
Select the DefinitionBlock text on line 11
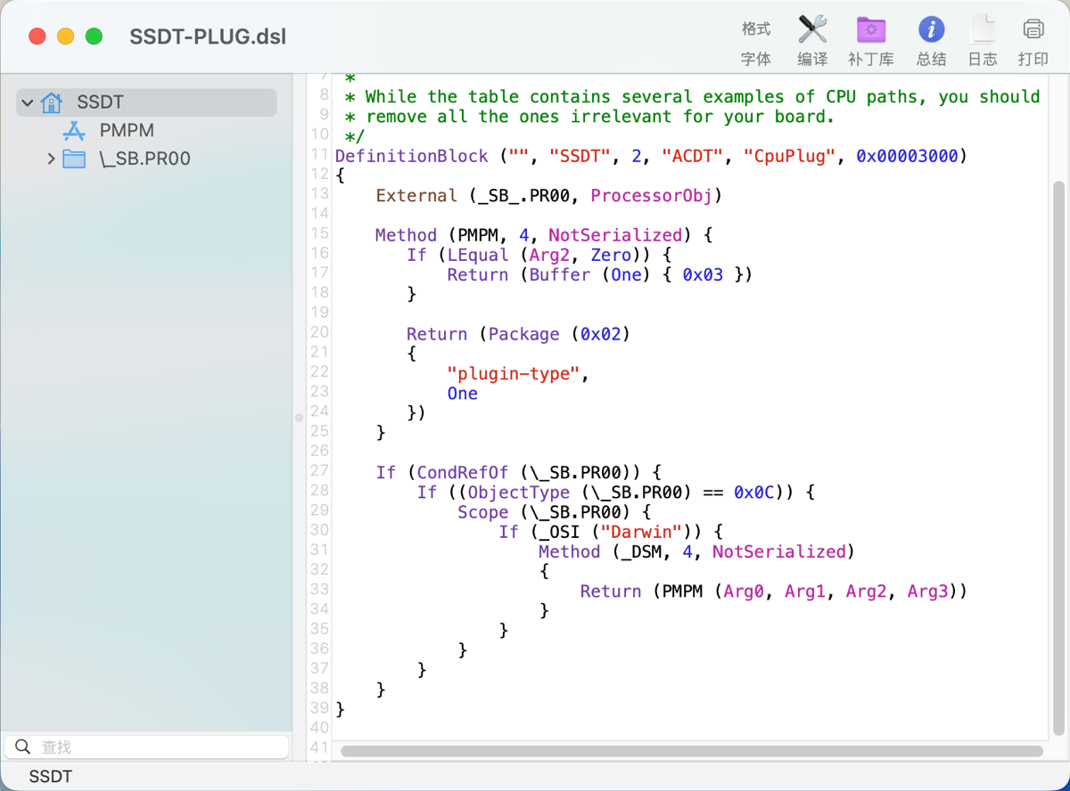click(x=411, y=156)
